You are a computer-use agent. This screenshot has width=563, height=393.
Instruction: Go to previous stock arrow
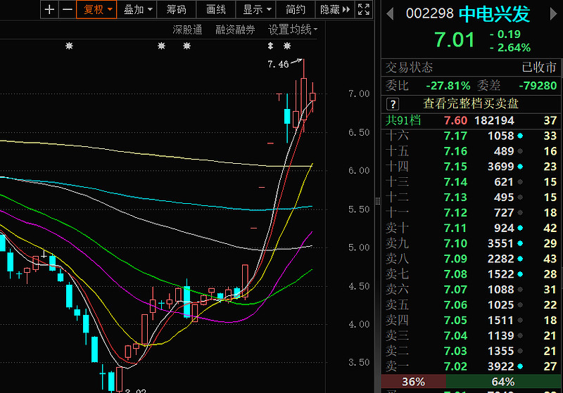[390, 14]
